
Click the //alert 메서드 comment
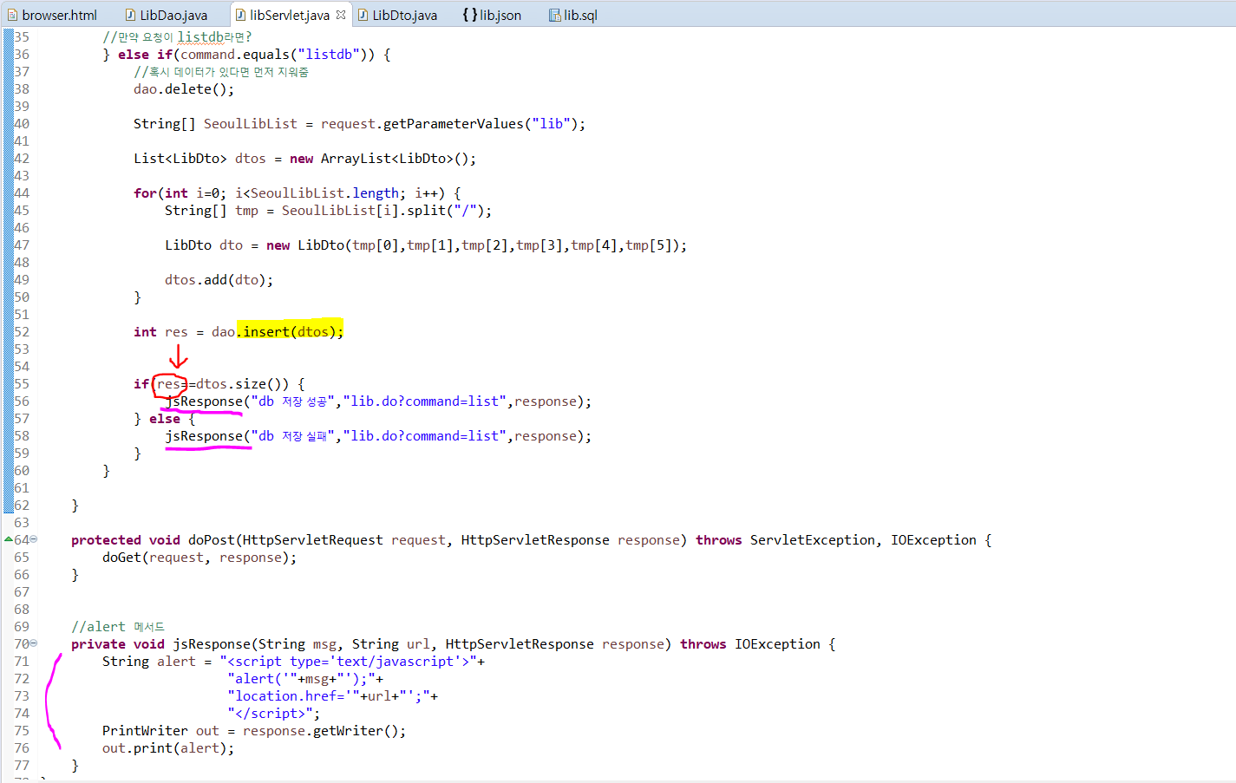point(118,626)
